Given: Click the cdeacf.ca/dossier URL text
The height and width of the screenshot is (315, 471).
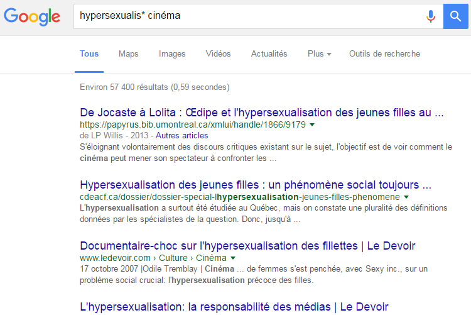Looking at the screenshot, I should (x=240, y=197).
